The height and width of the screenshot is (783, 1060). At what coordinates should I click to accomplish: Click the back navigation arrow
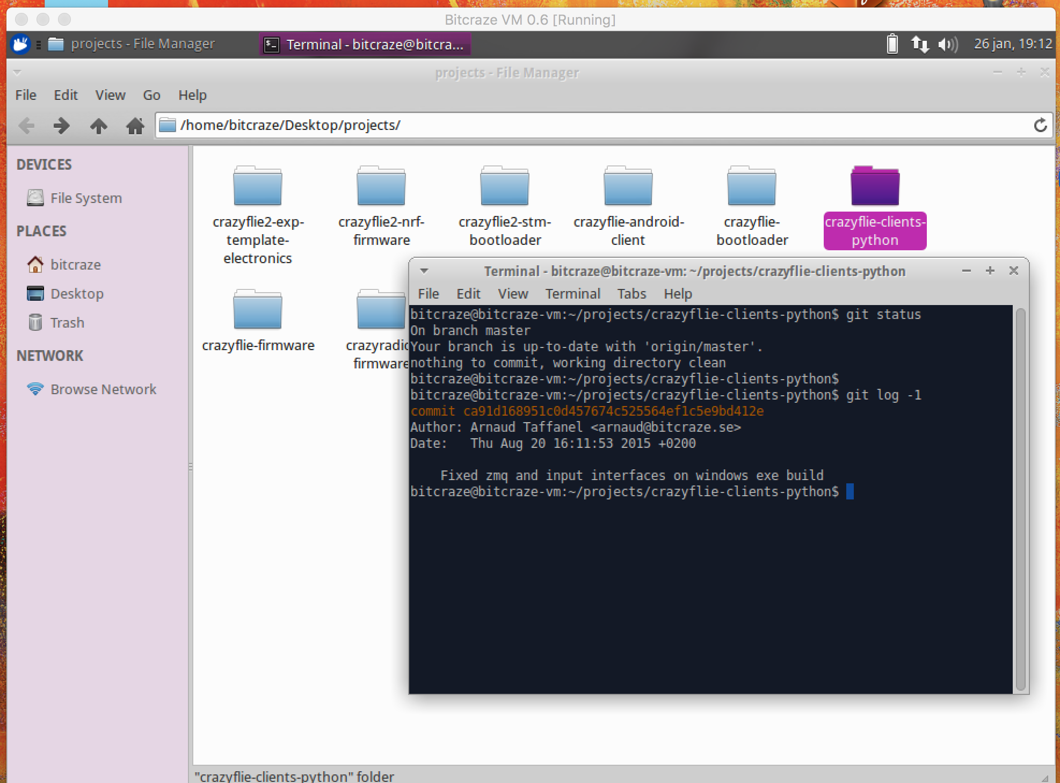coord(26,126)
